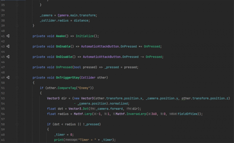This screenshot has width=234, height=143.
Task: Click the lhs: inlay hint
Action: click(x=93, y=109)
